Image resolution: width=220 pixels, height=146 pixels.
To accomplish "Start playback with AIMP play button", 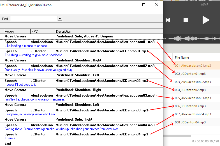I will 206,20.
